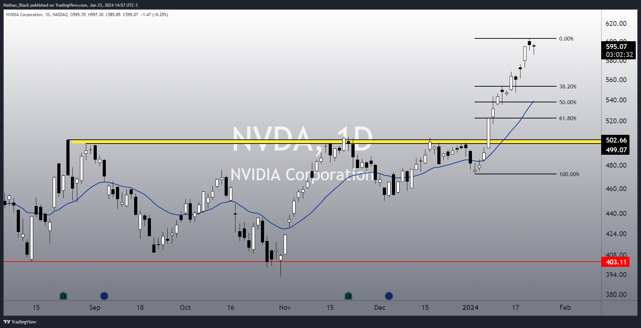This screenshot has height=328, width=641.
Task: Click the 394.00 price scale value
Action: click(616, 275)
